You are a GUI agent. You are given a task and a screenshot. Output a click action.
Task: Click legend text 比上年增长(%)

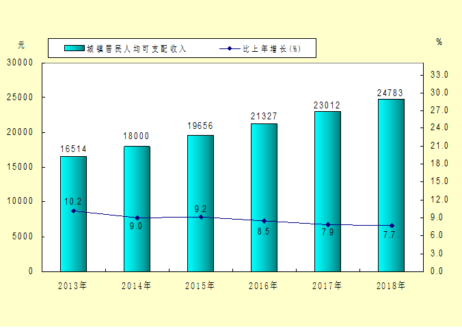pyautogui.click(x=271, y=48)
